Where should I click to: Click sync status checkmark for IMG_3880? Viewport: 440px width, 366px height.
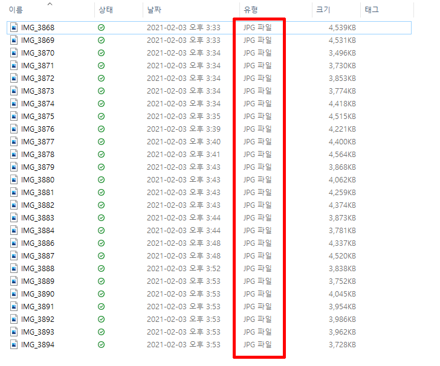[102, 180]
